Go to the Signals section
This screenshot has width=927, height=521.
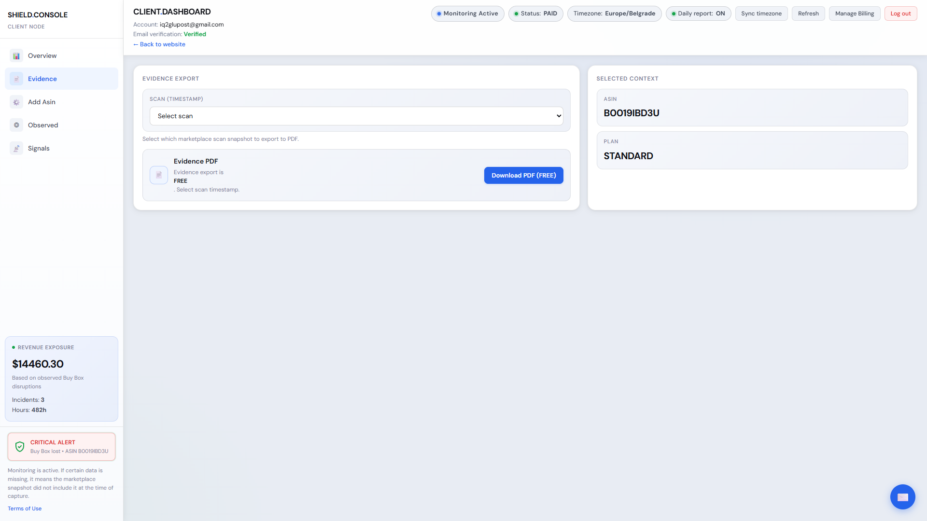click(x=39, y=149)
